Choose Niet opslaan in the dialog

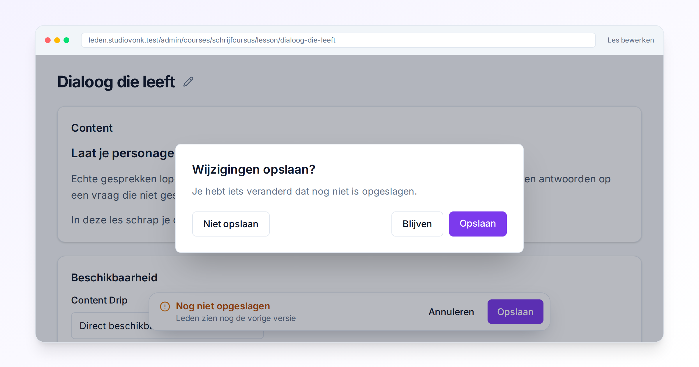tap(231, 224)
